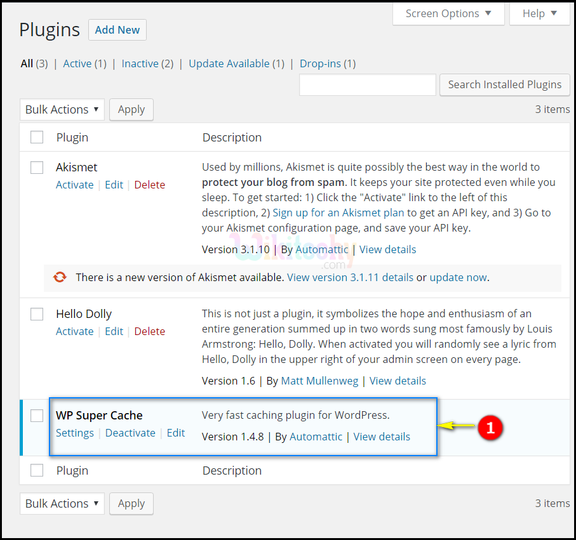576x540 pixels.
Task: Select the WP Super Cache checkbox
Action: click(36, 416)
